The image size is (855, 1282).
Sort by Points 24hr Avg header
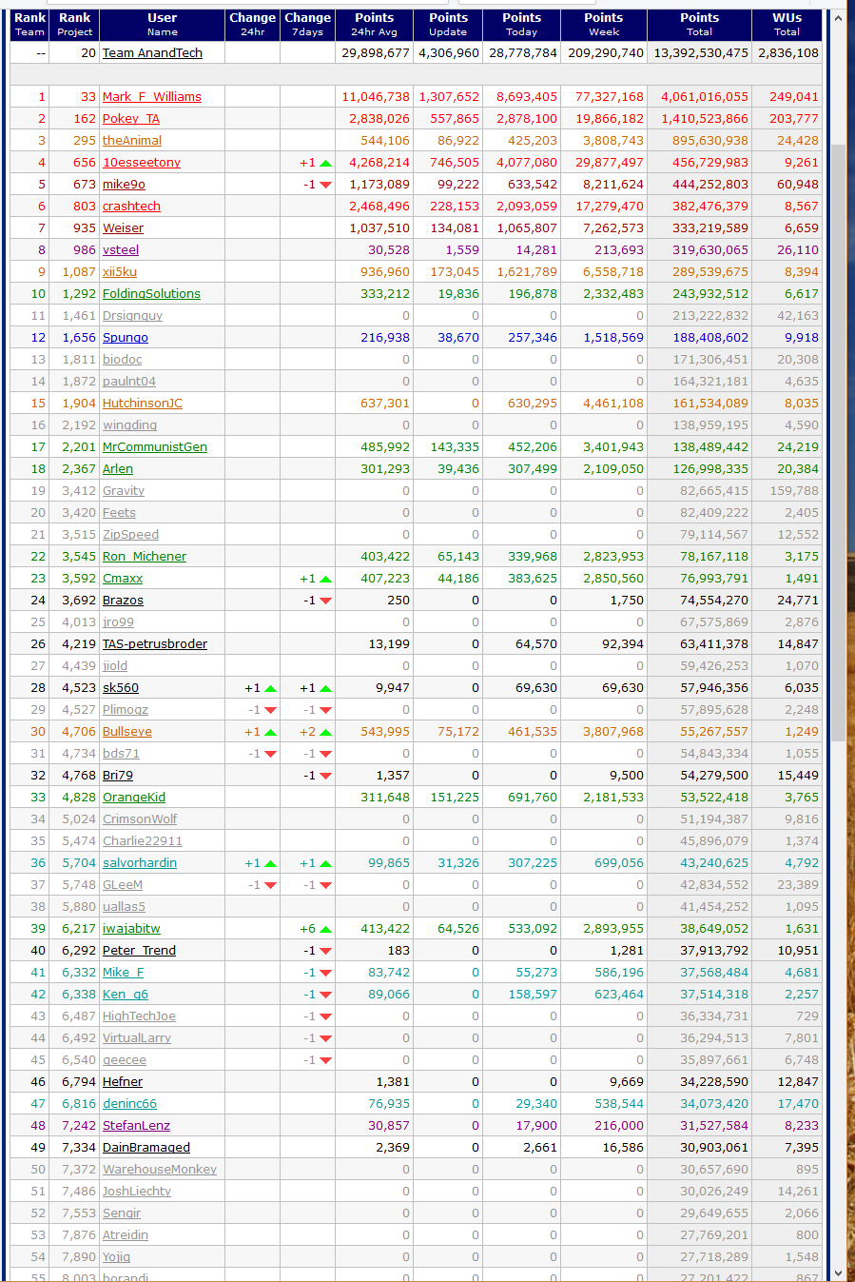[374, 25]
